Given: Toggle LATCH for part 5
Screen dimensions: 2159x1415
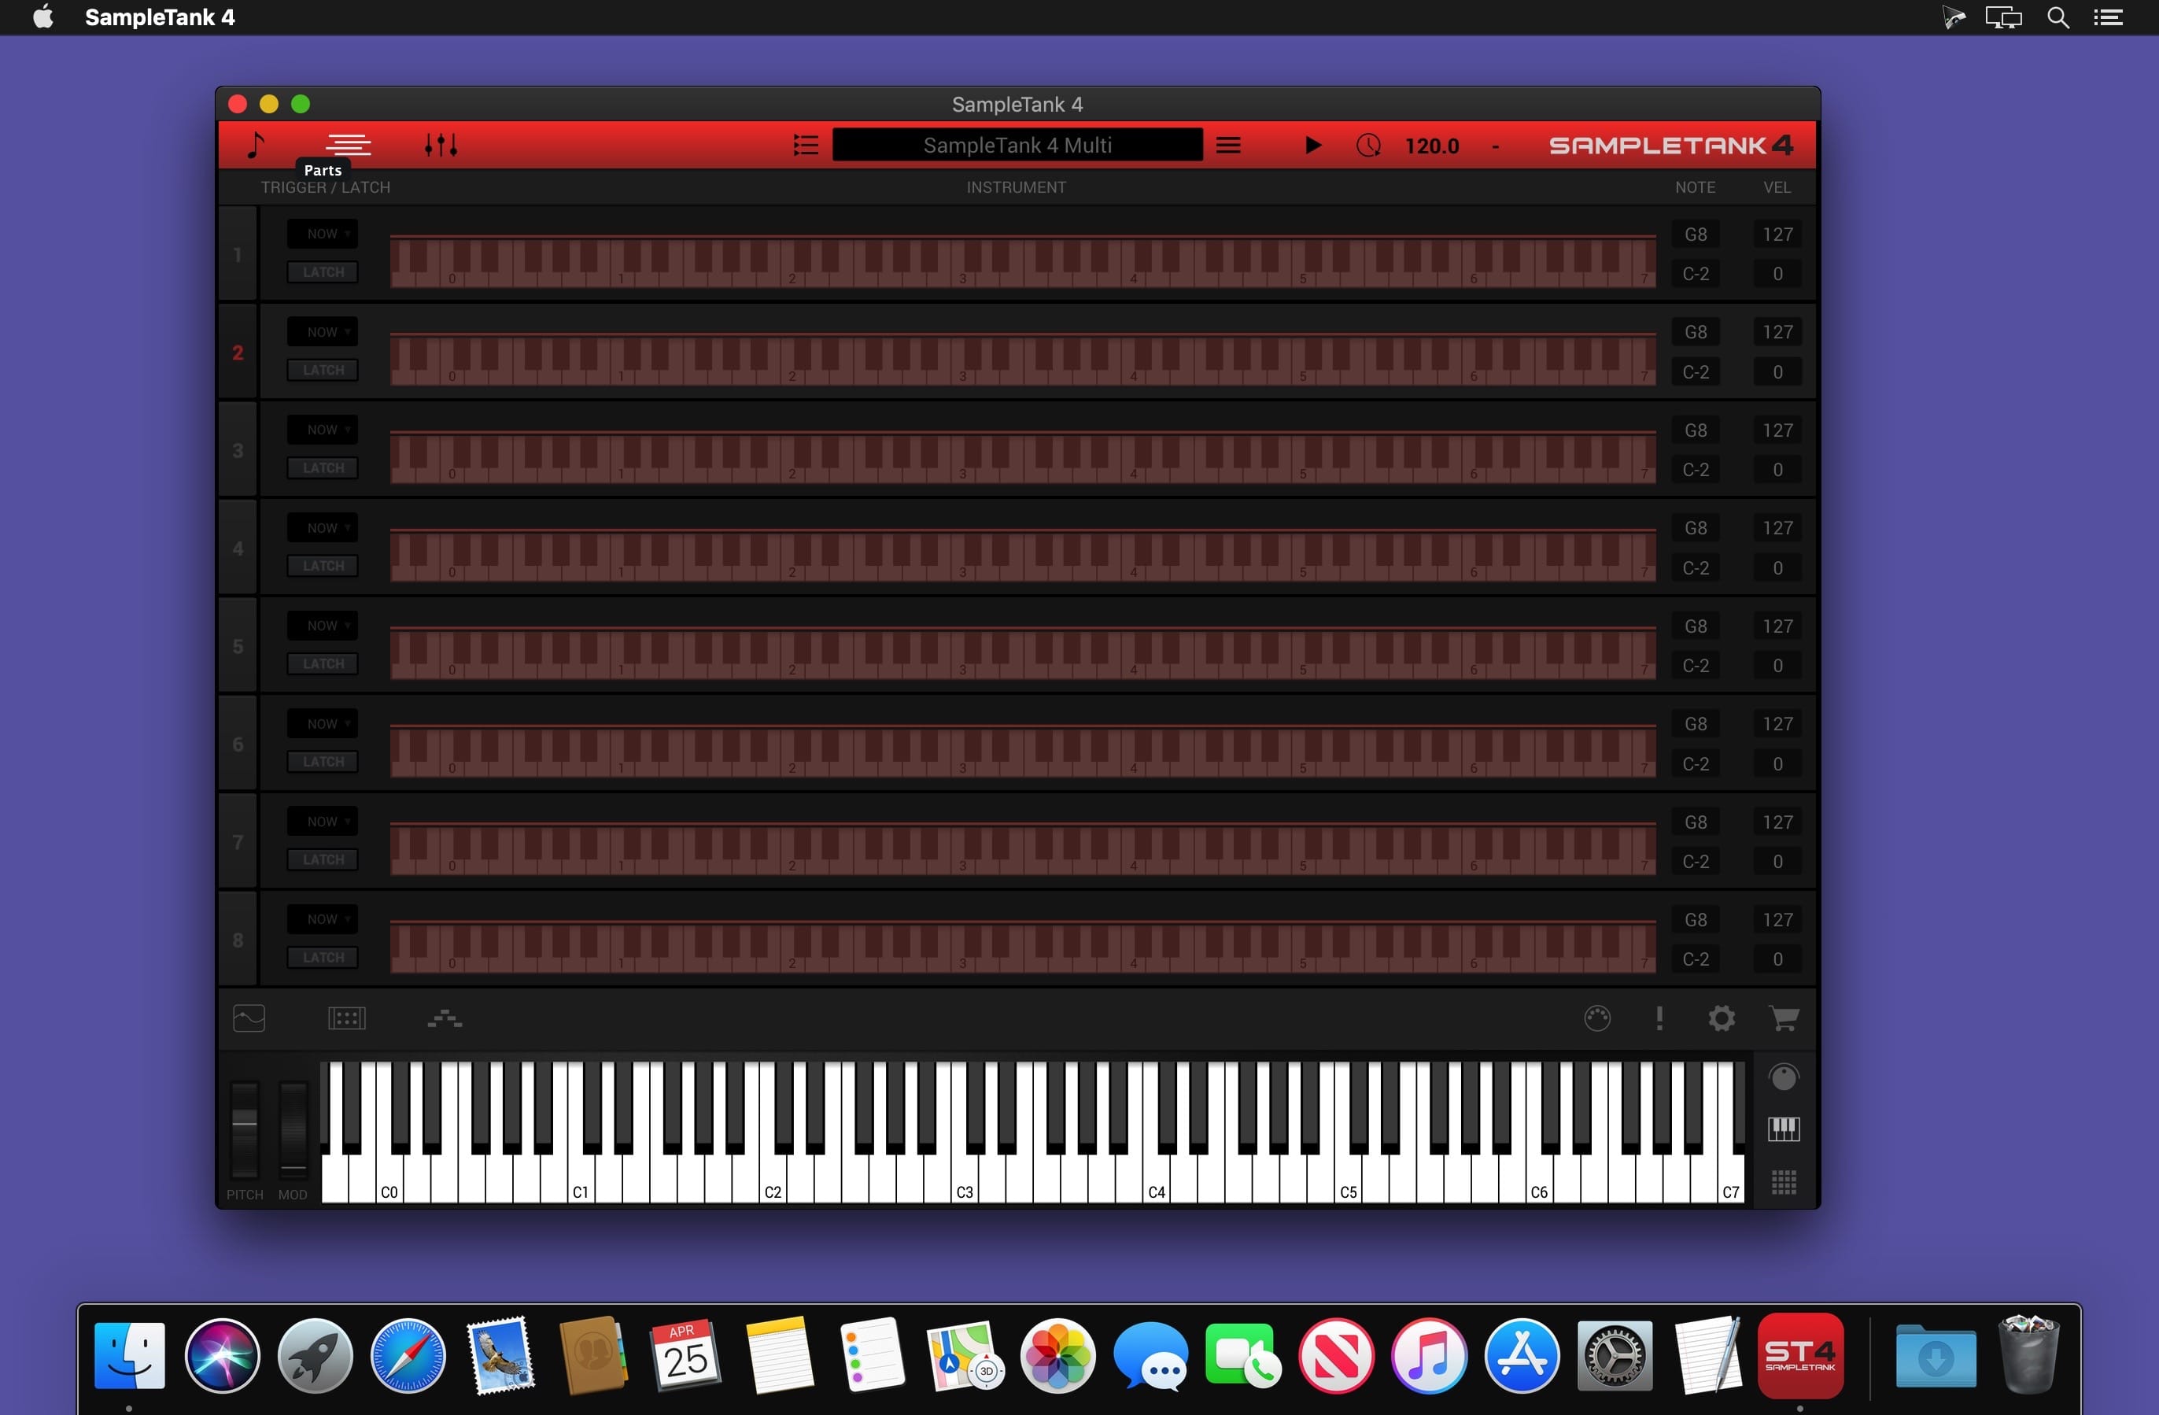Looking at the screenshot, I should [323, 664].
